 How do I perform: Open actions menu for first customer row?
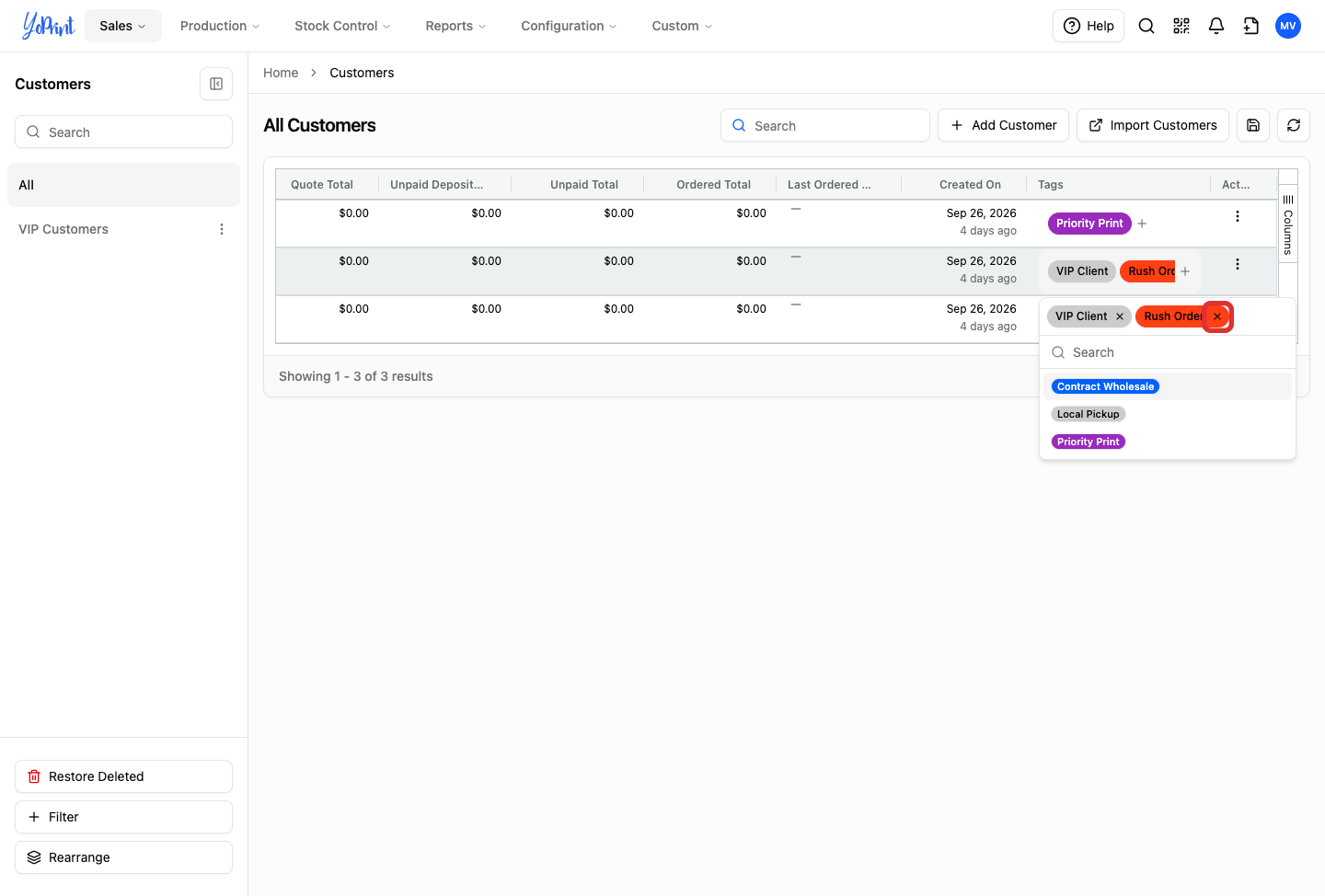[1238, 216]
